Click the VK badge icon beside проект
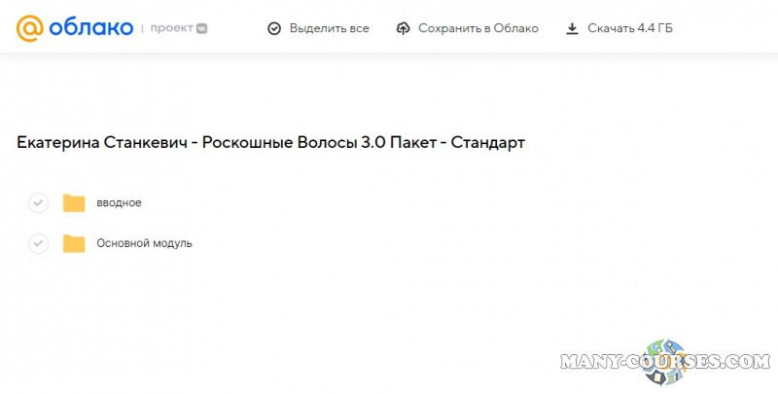 click(x=201, y=28)
